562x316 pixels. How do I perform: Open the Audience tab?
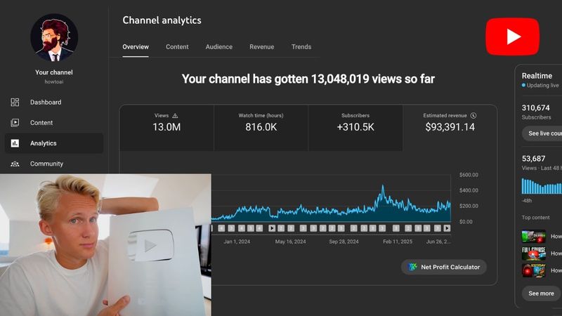pos(219,47)
